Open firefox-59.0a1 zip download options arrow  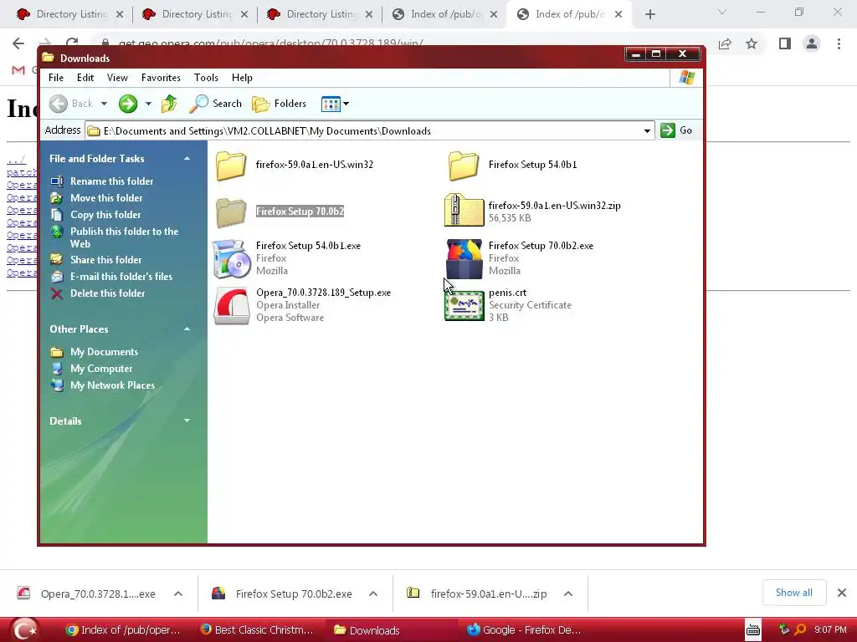(x=568, y=594)
